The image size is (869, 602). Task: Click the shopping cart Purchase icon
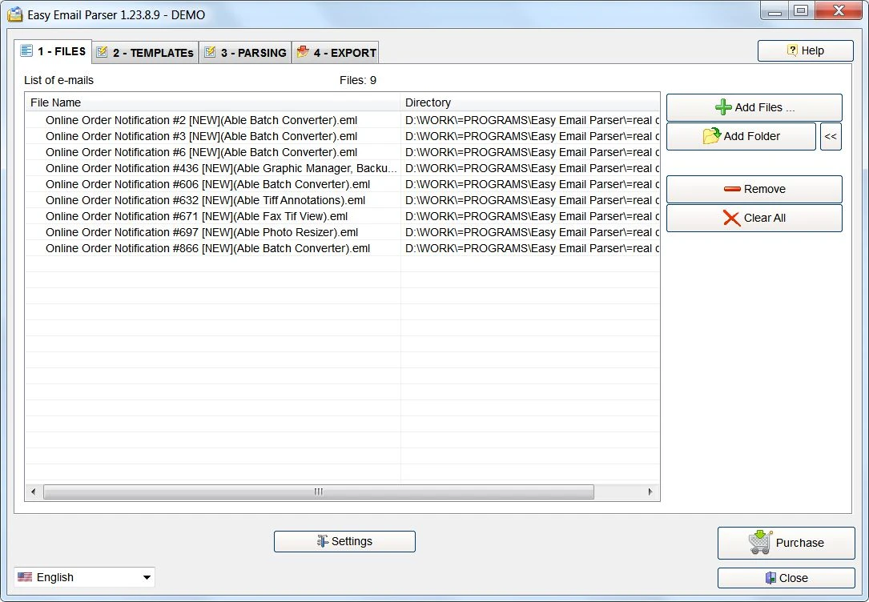760,542
